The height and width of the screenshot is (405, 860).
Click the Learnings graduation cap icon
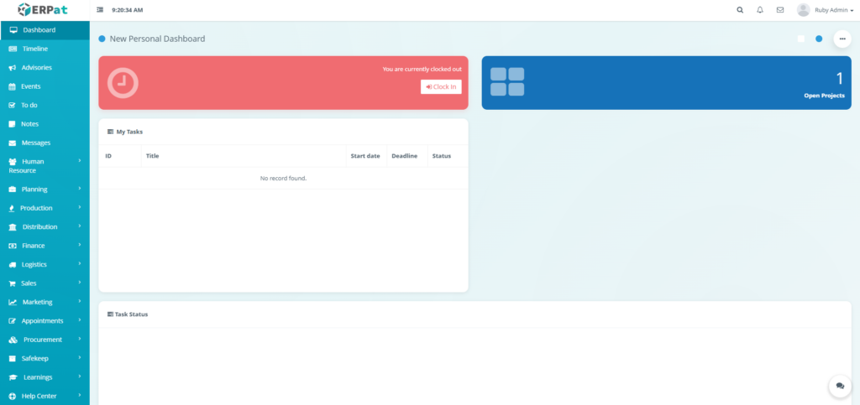click(x=13, y=377)
